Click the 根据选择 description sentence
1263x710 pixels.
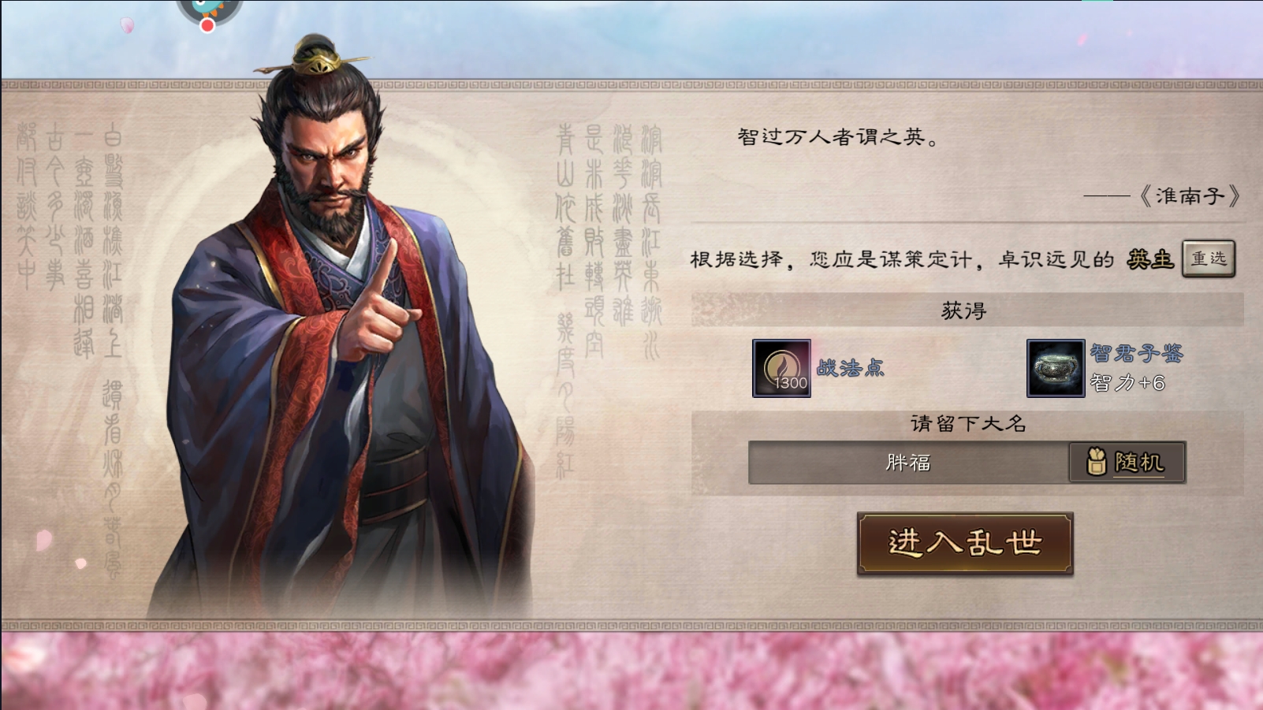(x=902, y=259)
